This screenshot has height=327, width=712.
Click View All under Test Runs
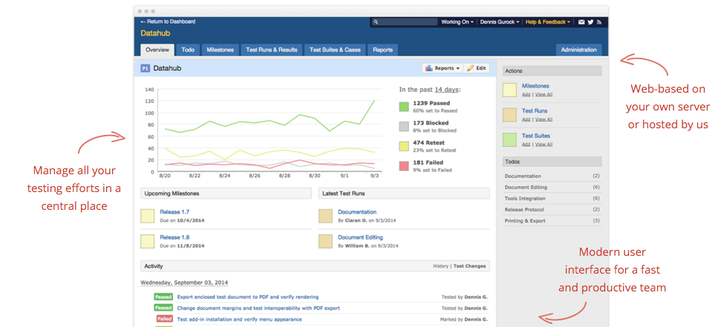pos(543,119)
